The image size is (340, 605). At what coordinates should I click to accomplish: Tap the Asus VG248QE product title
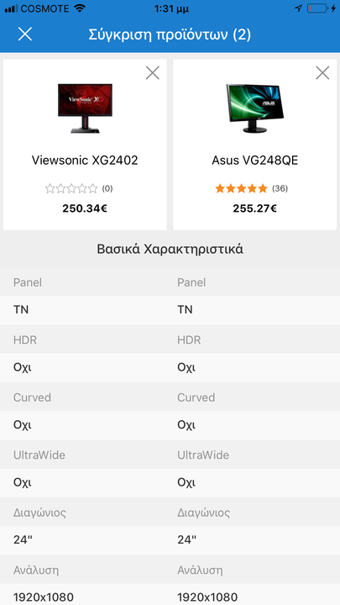point(255,160)
